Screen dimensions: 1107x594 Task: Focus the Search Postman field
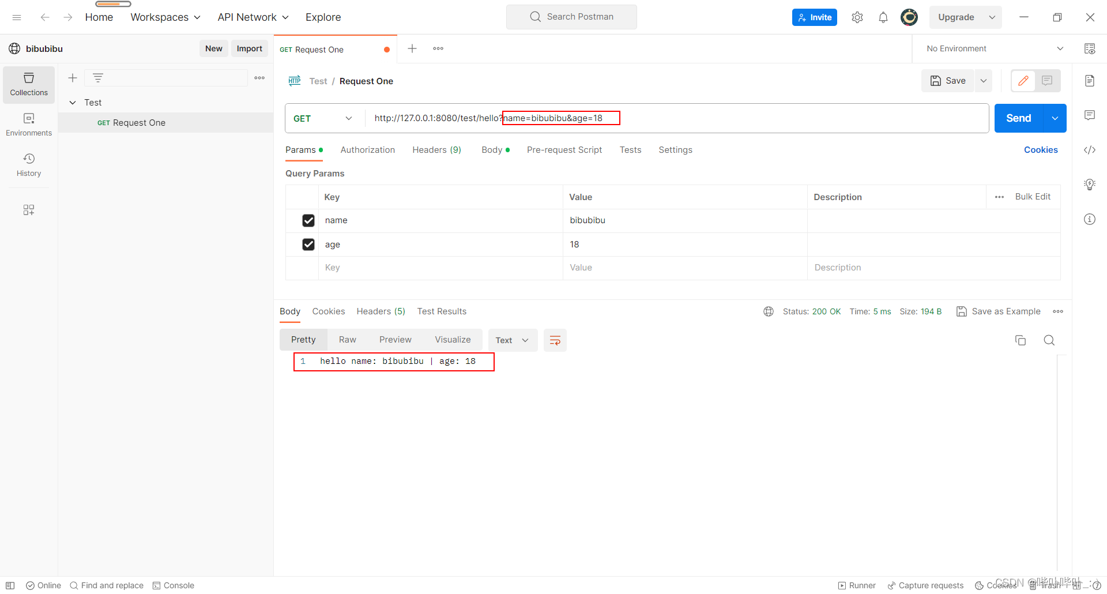tap(571, 17)
